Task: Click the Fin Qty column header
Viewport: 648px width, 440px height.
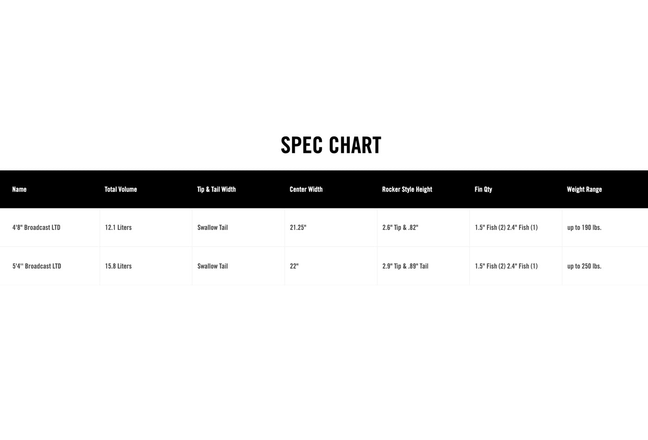Action: click(483, 189)
